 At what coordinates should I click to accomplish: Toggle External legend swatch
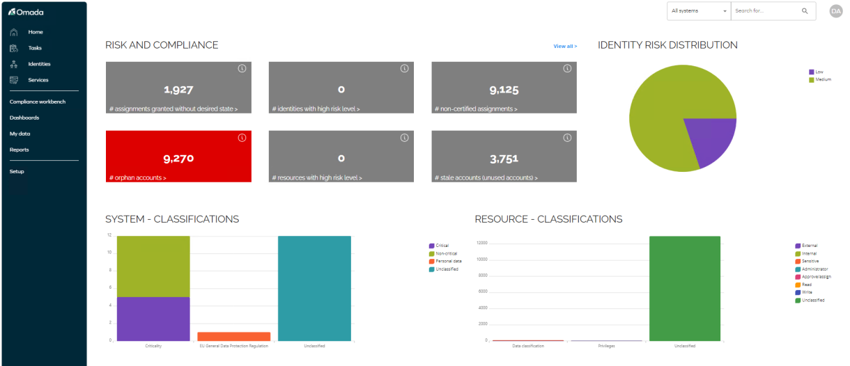click(798, 246)
